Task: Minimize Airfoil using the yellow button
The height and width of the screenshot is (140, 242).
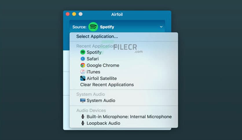Action: [74, 14]
